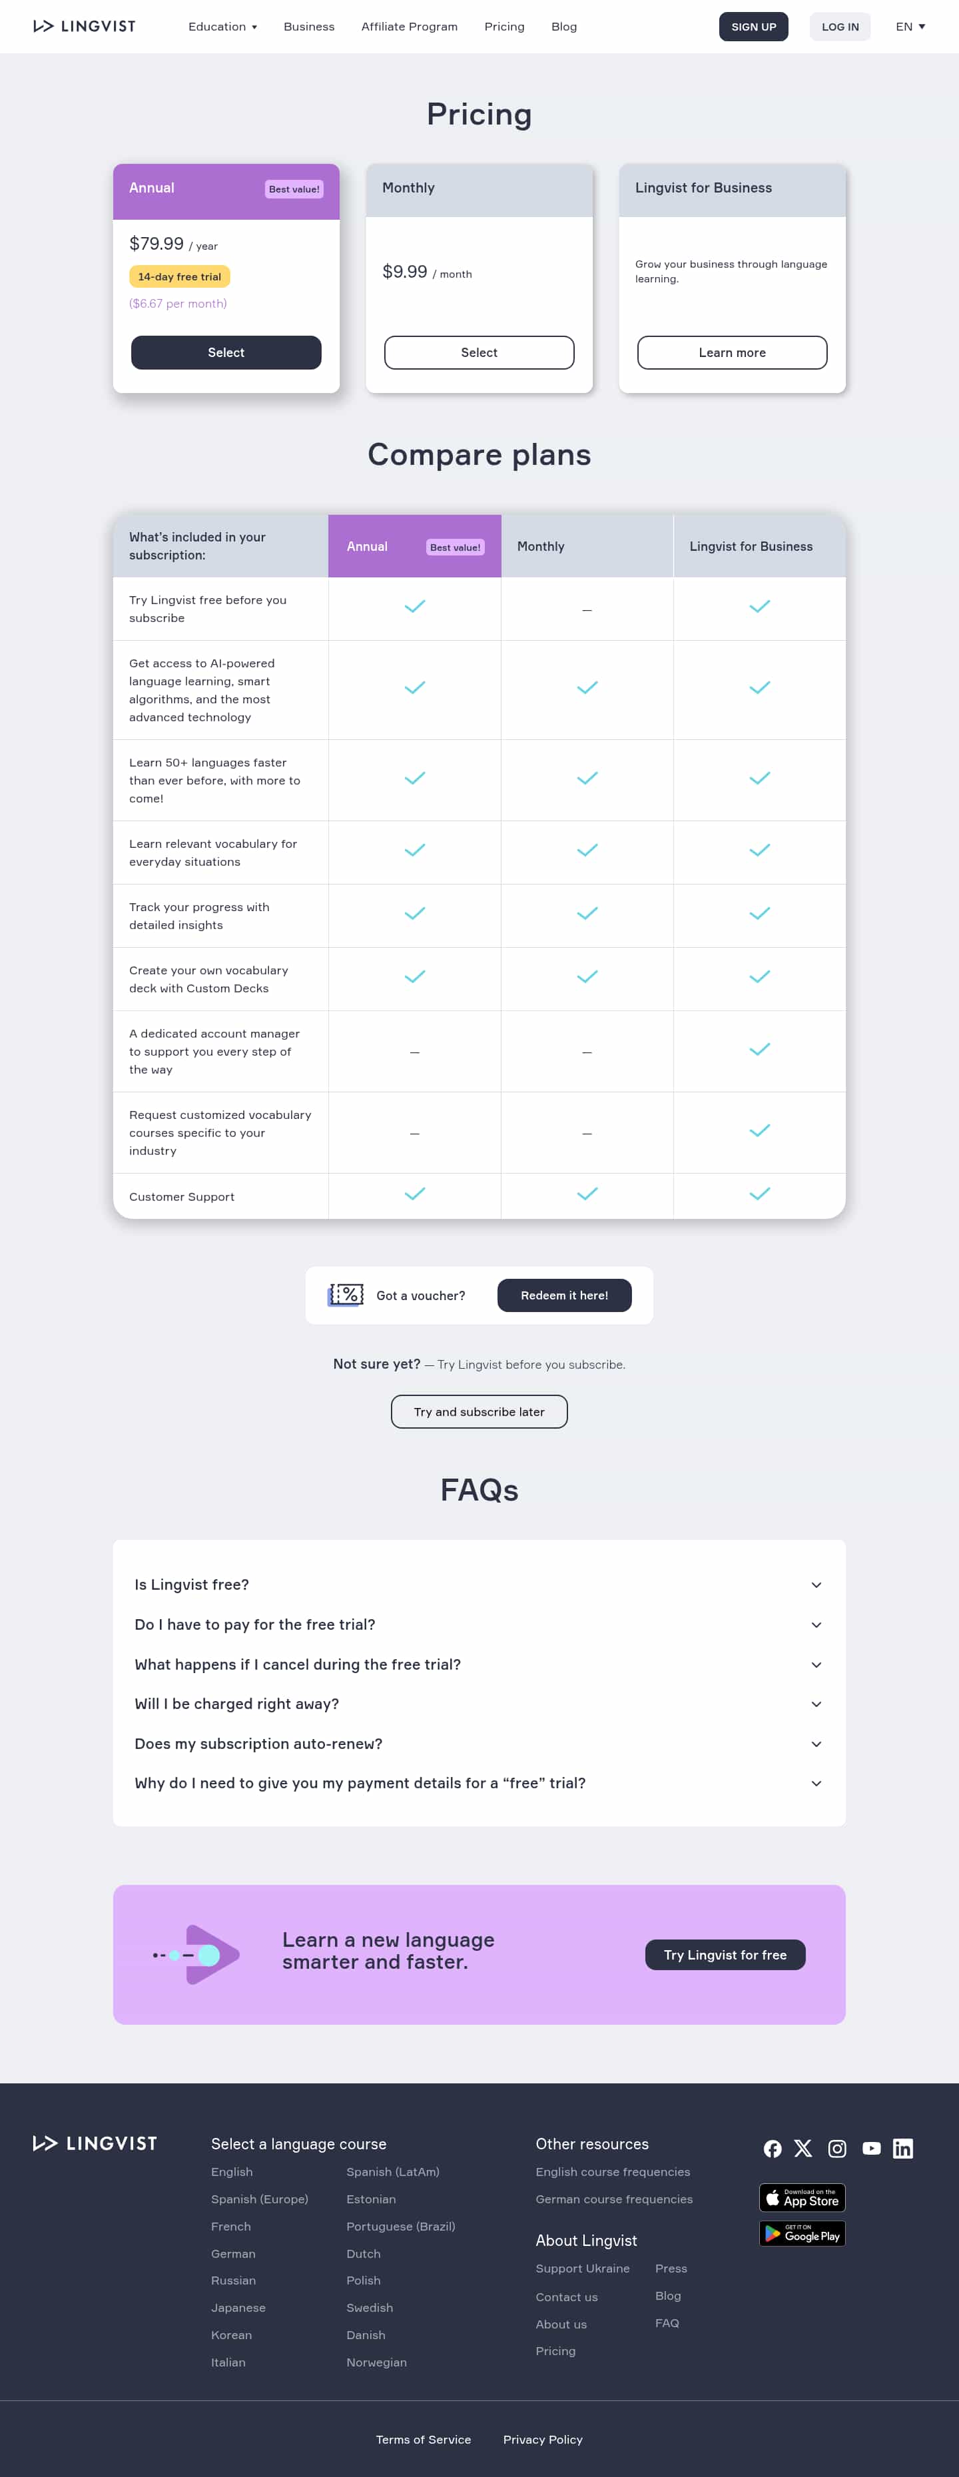Click the App Store download badge

click(802, 2197)
